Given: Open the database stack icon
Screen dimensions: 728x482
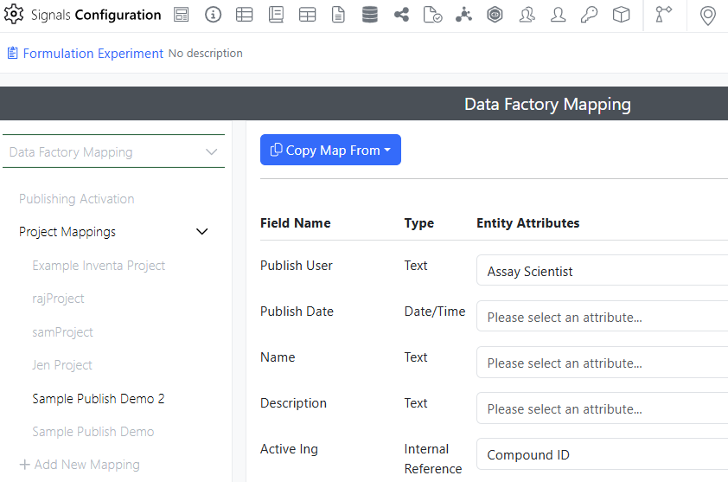Looking at the screenshot, I should pos(370,15).
